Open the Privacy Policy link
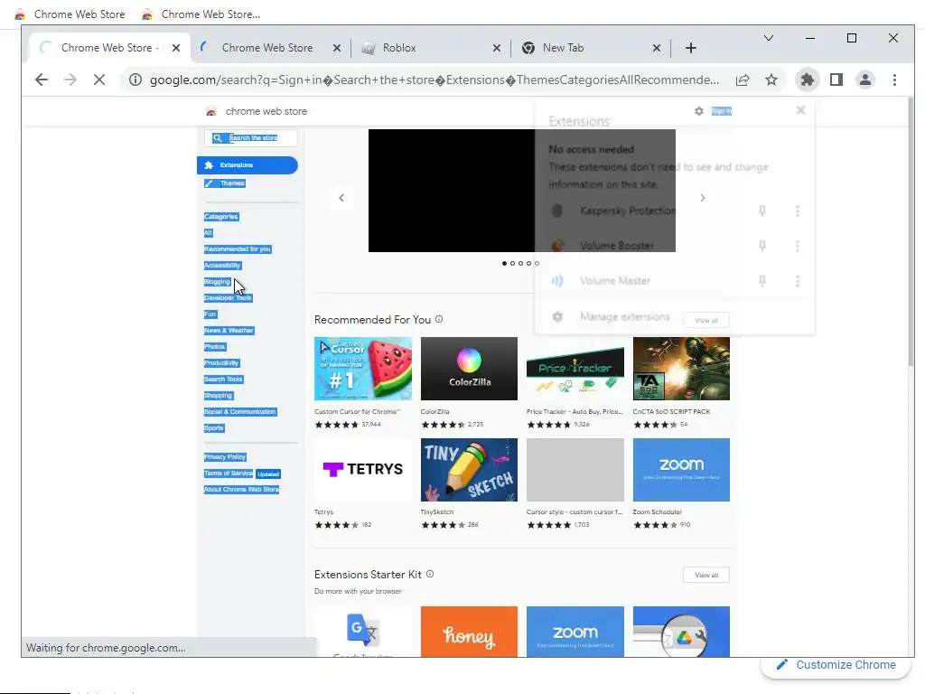 225,456
